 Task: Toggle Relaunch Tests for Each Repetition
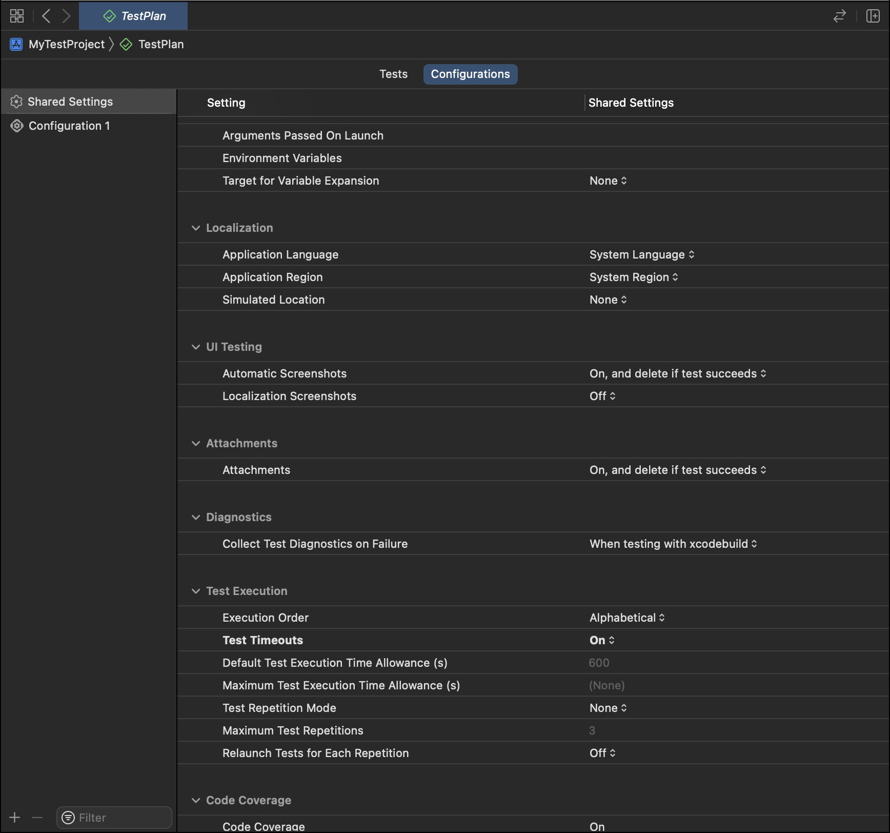point(602,753)
